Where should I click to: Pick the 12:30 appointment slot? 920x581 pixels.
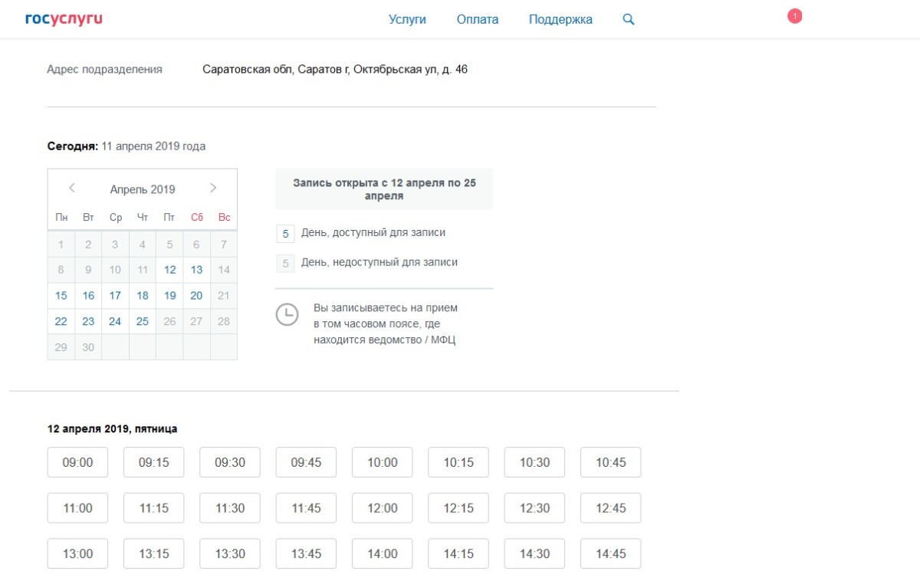(534, 508)
